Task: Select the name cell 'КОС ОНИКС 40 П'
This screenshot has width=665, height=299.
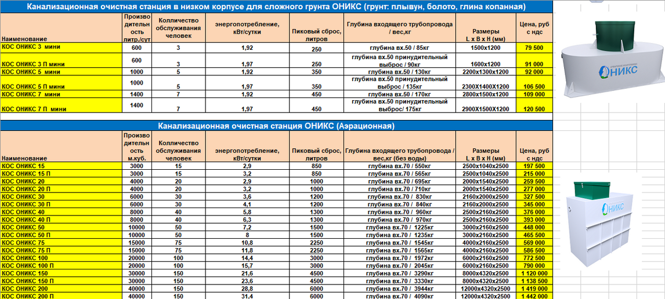Action: 61,220
